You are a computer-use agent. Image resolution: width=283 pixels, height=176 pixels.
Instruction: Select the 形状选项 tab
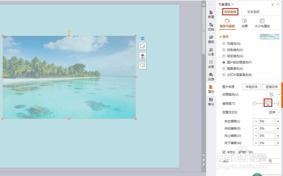pyautogui.click(x=230, y=12)
